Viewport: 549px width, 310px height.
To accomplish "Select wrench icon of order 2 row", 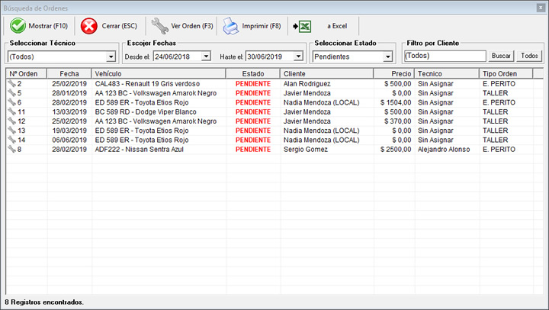I will point(11,83).
